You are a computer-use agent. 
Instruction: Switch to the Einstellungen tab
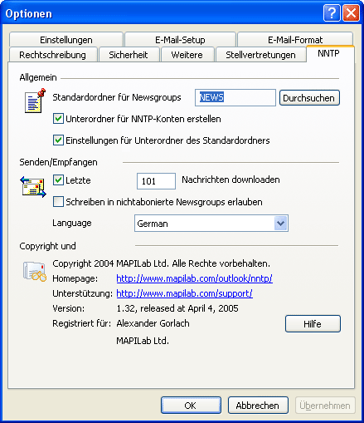pos(66,40)
